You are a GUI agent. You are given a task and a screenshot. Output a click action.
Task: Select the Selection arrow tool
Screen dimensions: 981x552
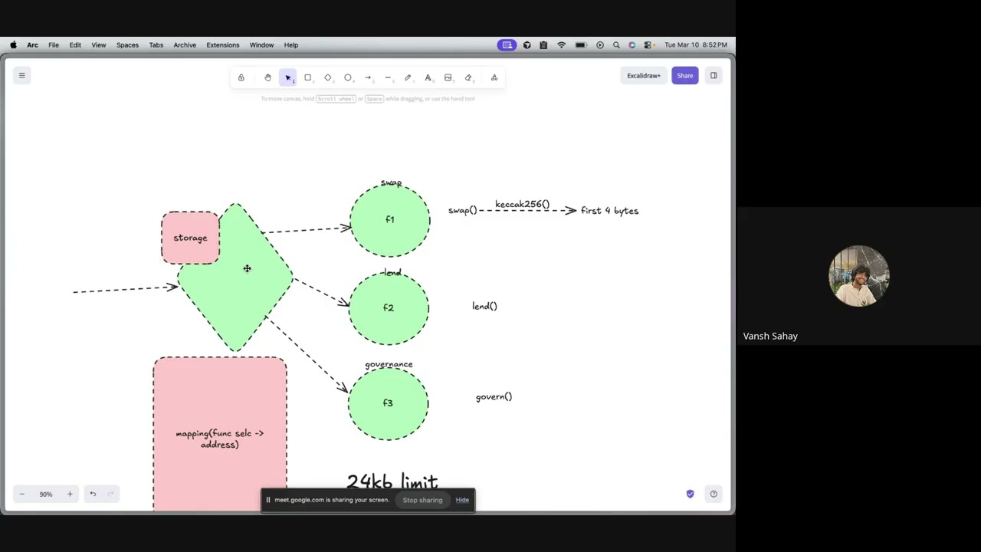pos(287,77)
